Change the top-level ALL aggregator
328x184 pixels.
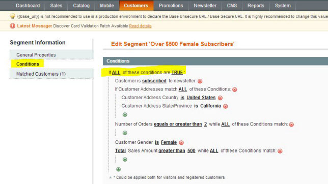(x=116, y=73)
